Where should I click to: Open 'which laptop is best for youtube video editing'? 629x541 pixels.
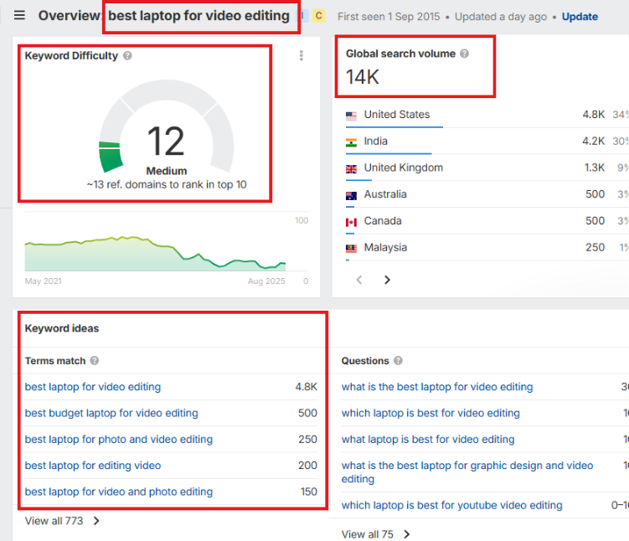click(x=451, y=505)
